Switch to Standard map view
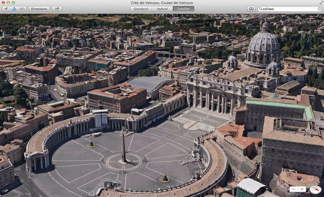324x197 pixels. (141, 9)
